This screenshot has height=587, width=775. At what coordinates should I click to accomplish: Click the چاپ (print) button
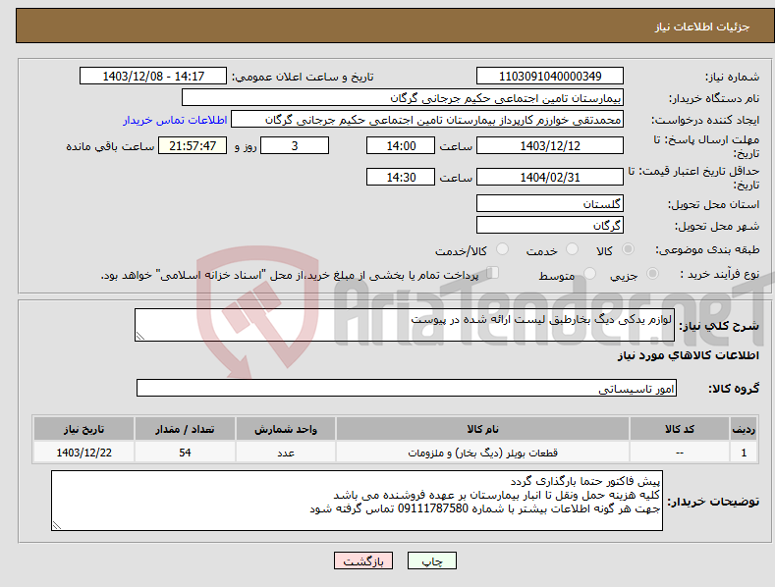pos(431,560)
